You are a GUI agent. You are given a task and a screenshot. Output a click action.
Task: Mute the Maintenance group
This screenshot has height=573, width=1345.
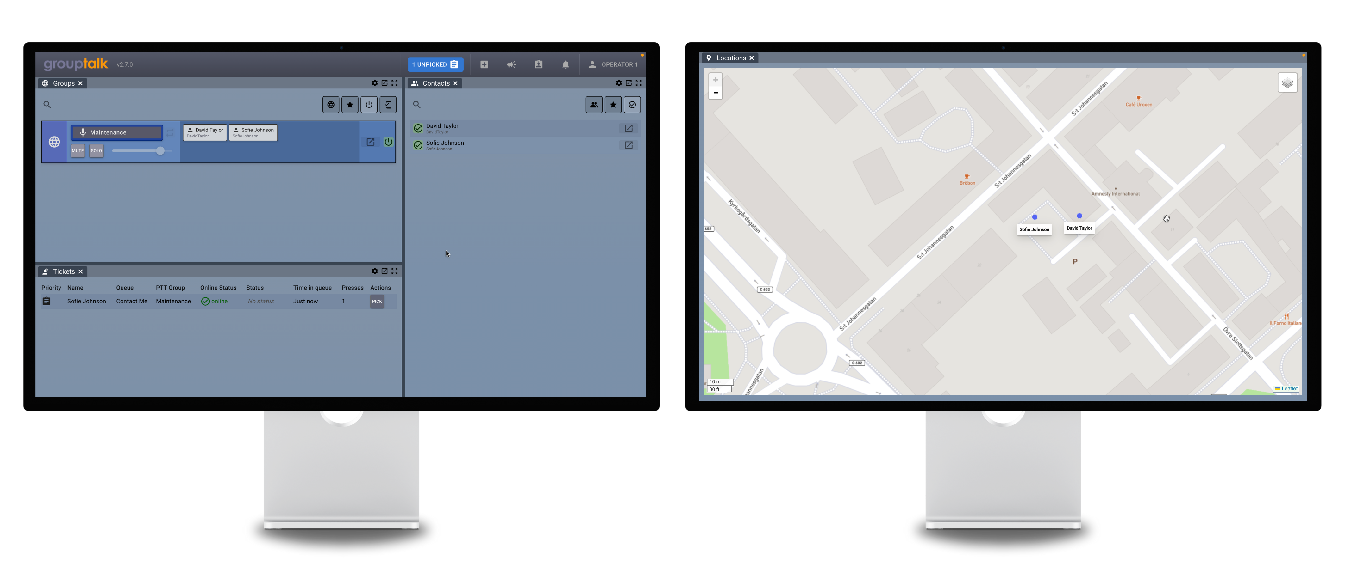pyautogui.click(x=77, y=151)
